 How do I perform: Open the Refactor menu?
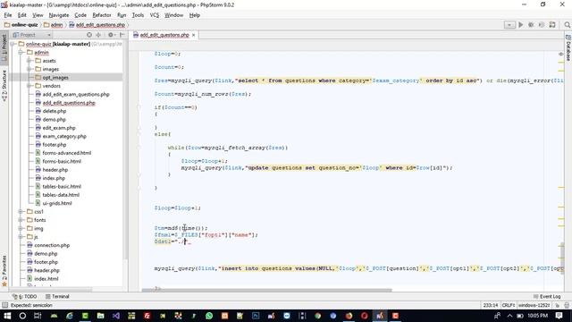click(x=101, y=15)
